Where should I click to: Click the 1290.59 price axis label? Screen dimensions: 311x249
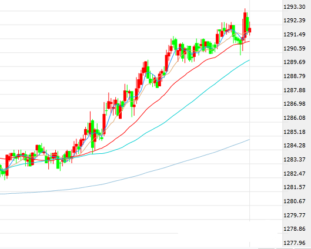coord(295,48)
